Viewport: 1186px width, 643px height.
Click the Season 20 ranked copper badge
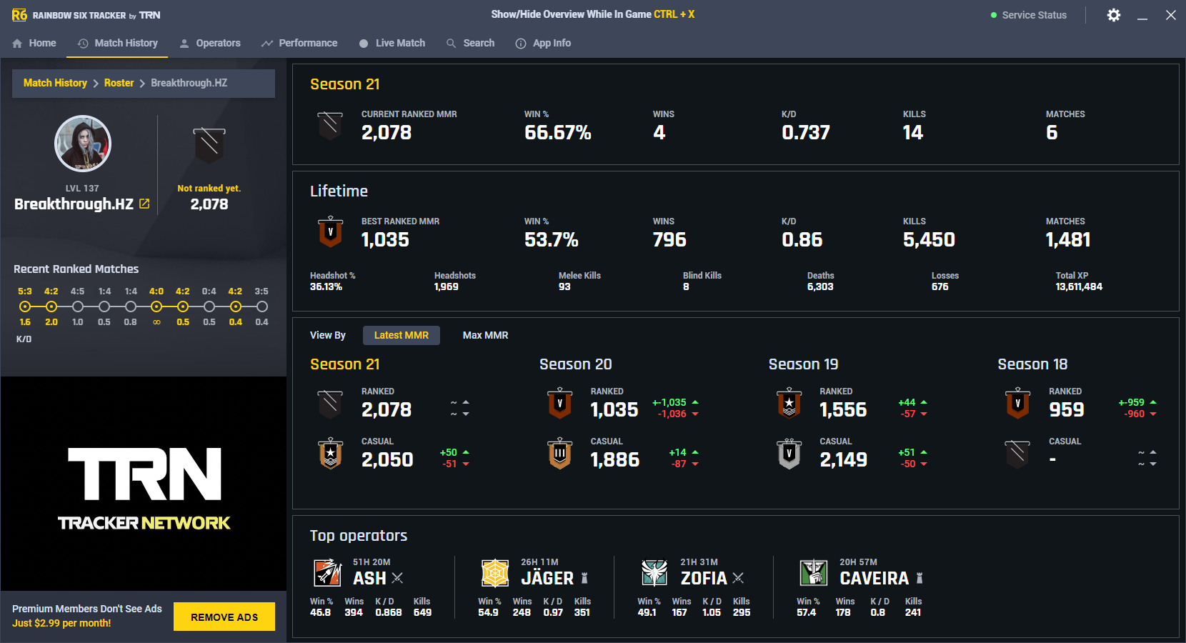coord(560,403)
